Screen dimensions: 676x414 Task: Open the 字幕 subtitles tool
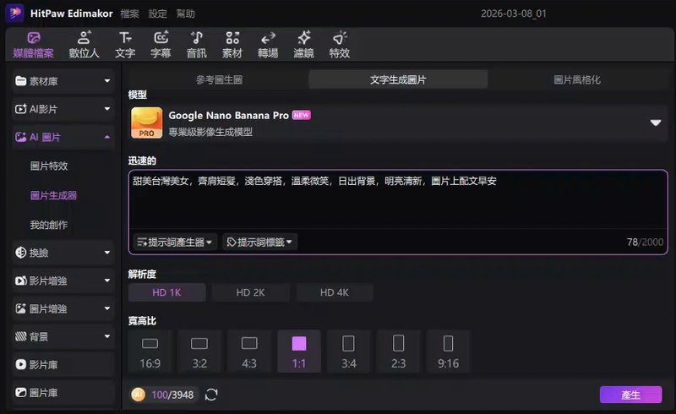[x=161, y=45]
